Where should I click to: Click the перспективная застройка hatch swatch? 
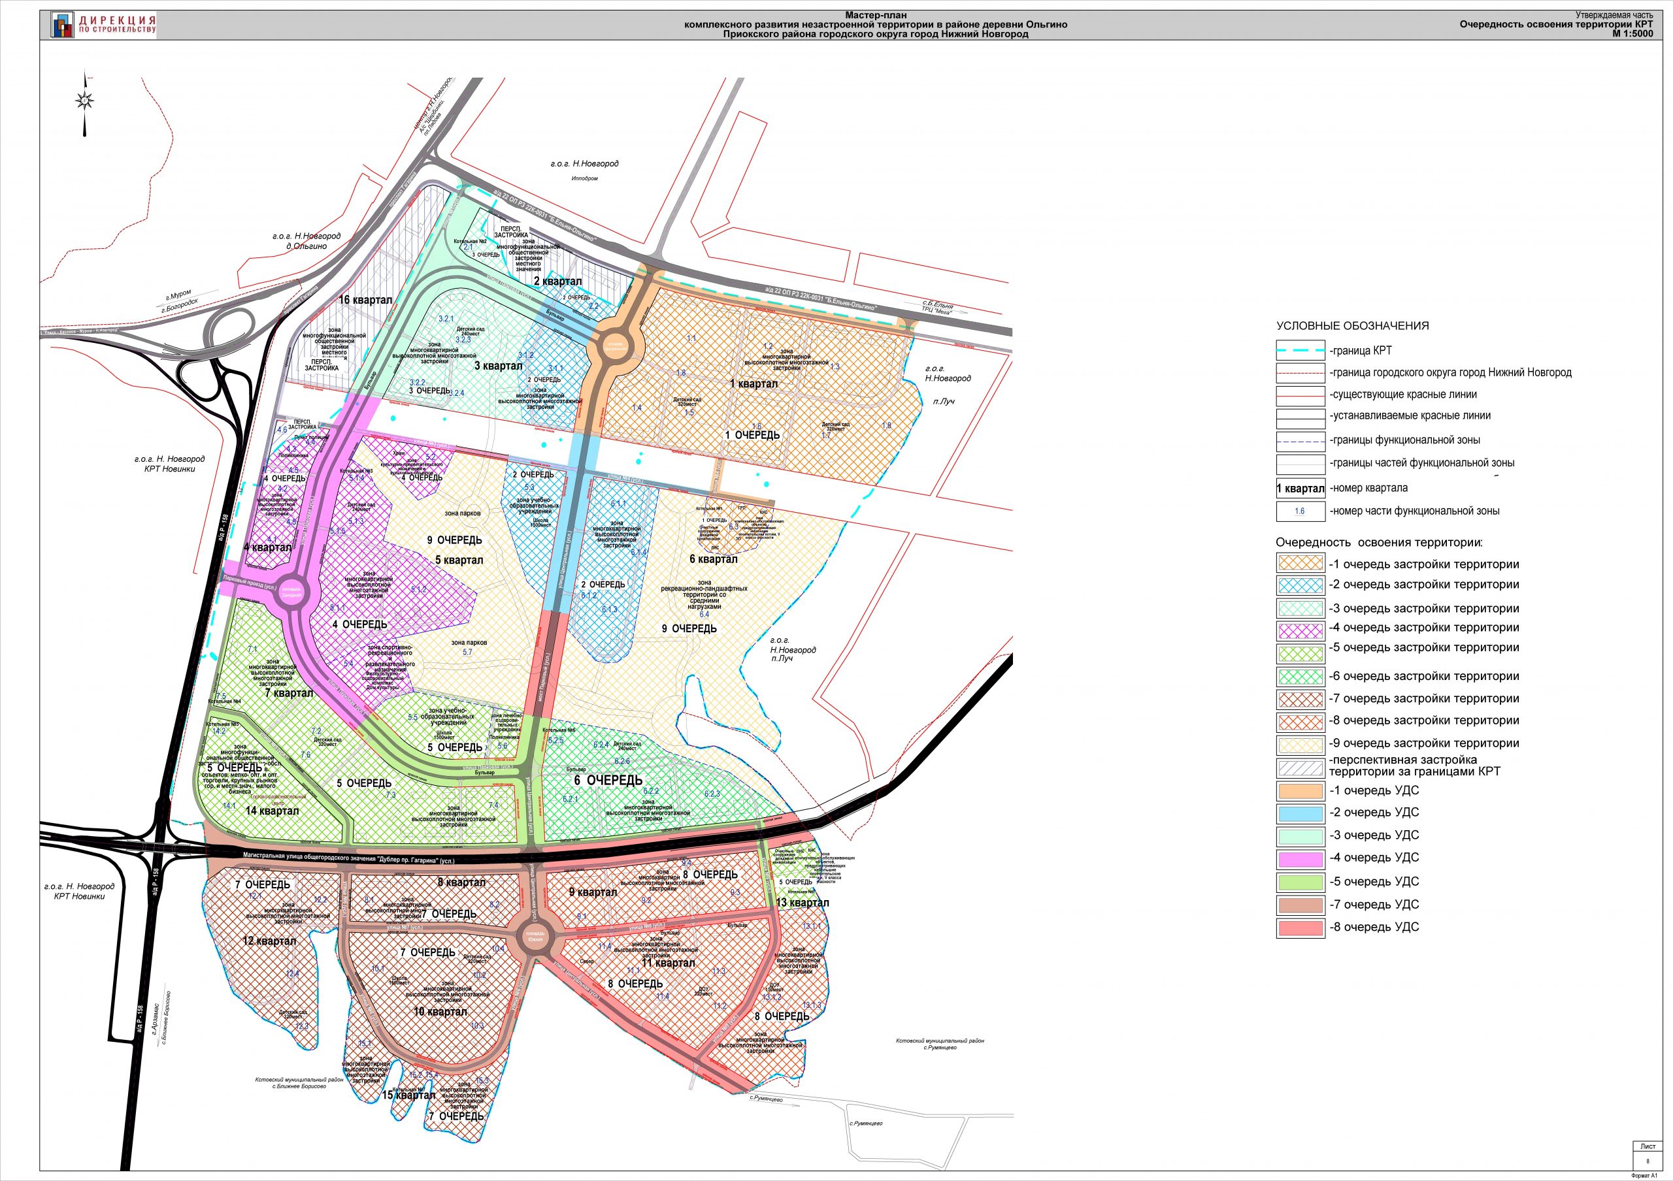pos(1300,768)
